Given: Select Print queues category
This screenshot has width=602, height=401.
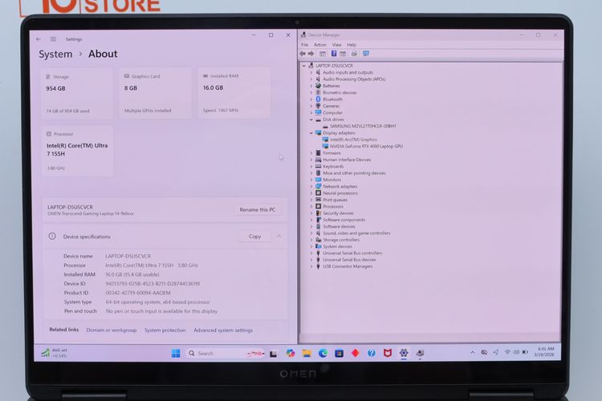Looking at the screenshot, I should pos(335,200).
